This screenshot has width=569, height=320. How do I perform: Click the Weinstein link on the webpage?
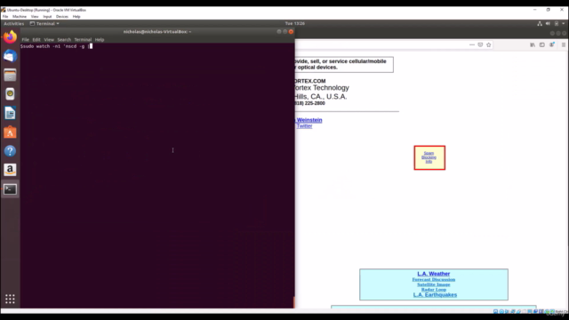309,120
